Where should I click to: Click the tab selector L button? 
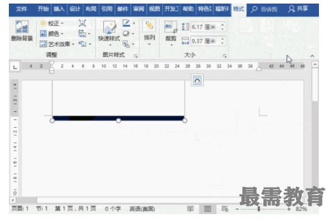coord(15,67)
